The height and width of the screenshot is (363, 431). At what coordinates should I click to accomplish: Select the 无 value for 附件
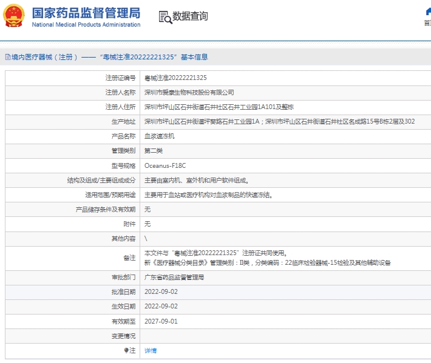point(148,224)
